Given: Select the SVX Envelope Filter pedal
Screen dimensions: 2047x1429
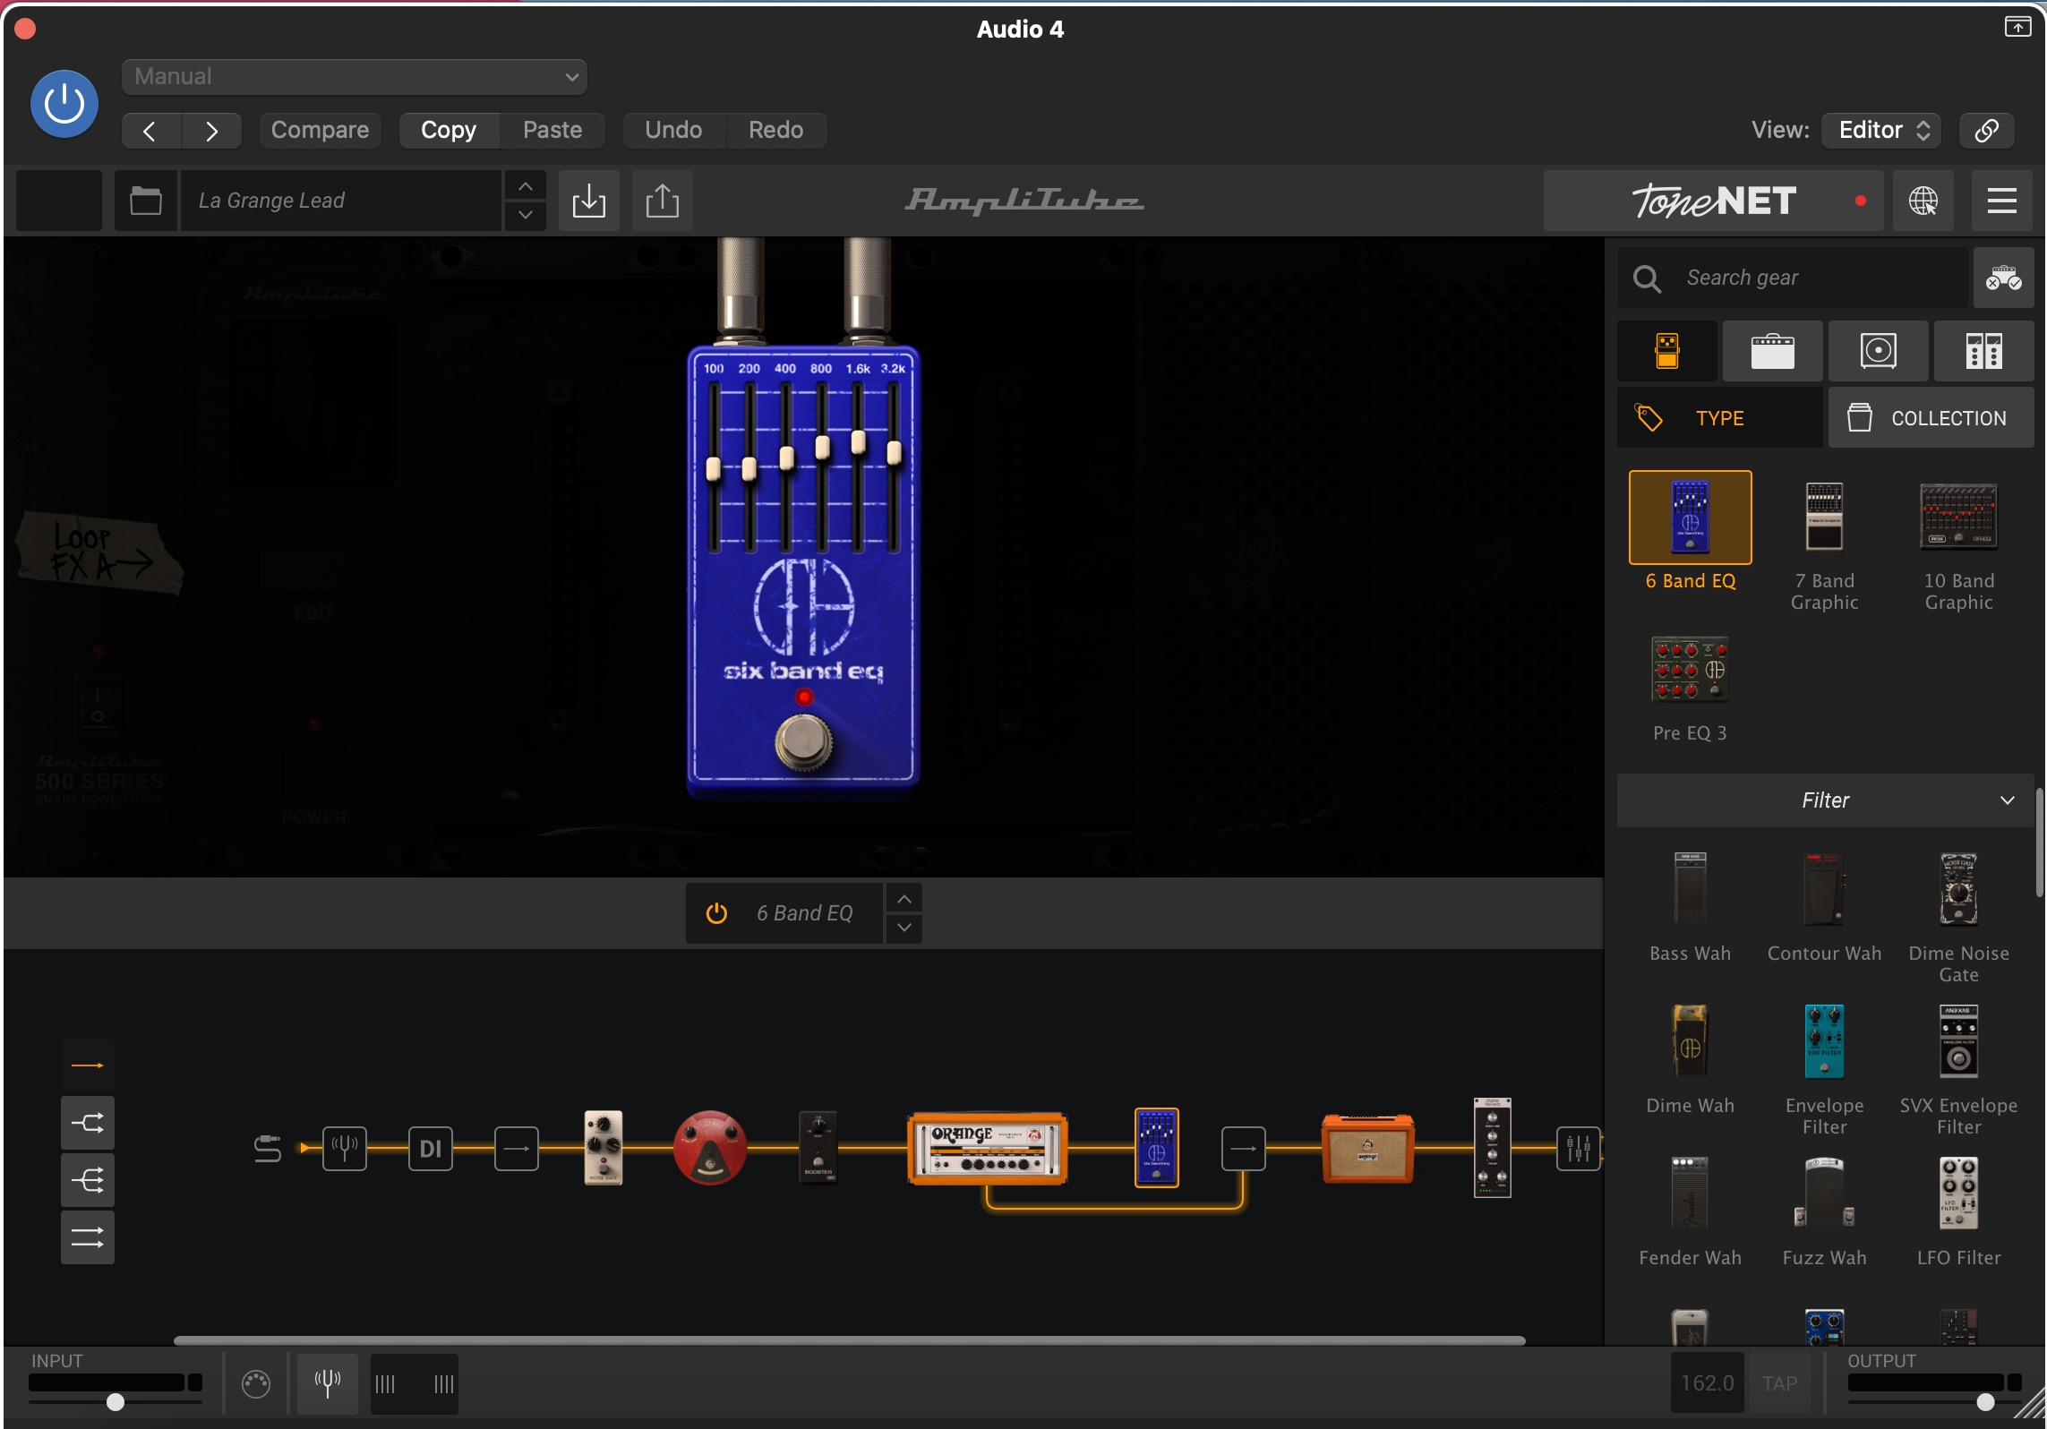Looking at the screenshot, I should 1959,1040.
